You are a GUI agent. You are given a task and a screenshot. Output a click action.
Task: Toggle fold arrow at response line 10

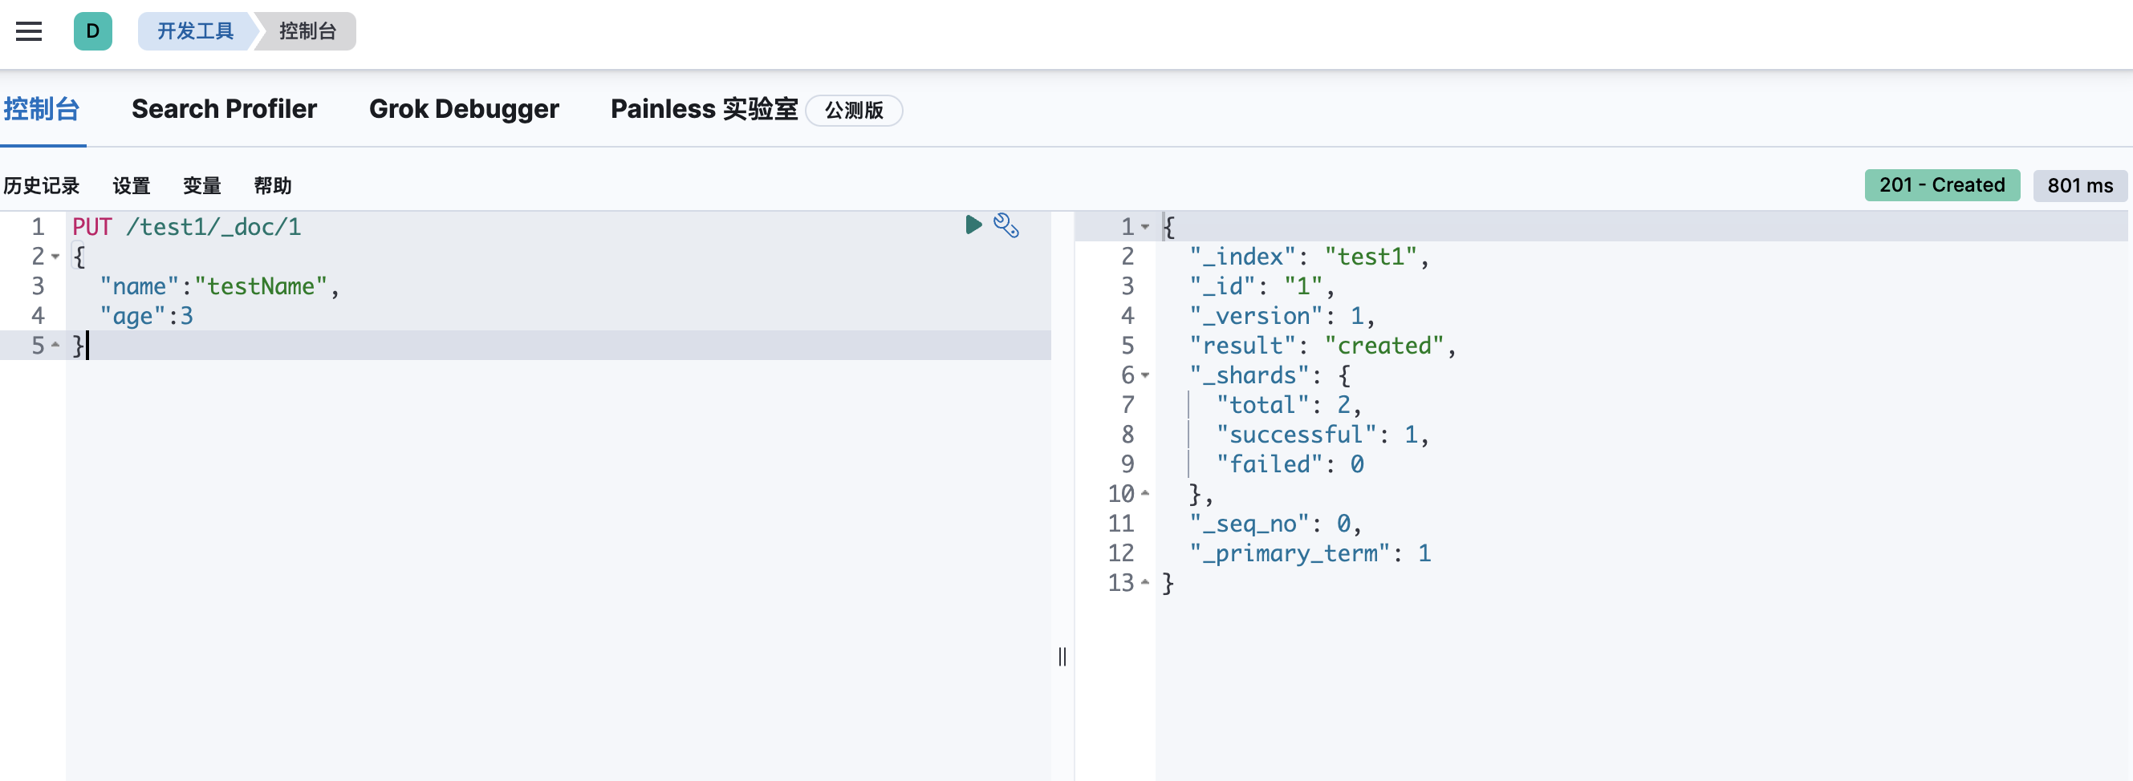[1145, 494]
